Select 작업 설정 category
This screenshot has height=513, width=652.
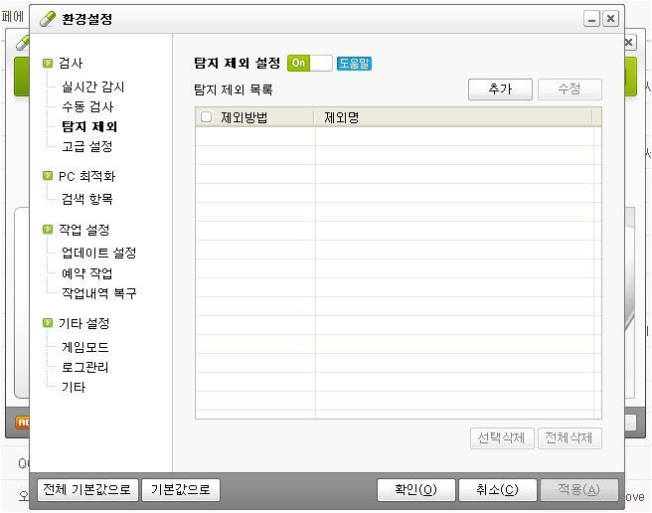(84, 230)
